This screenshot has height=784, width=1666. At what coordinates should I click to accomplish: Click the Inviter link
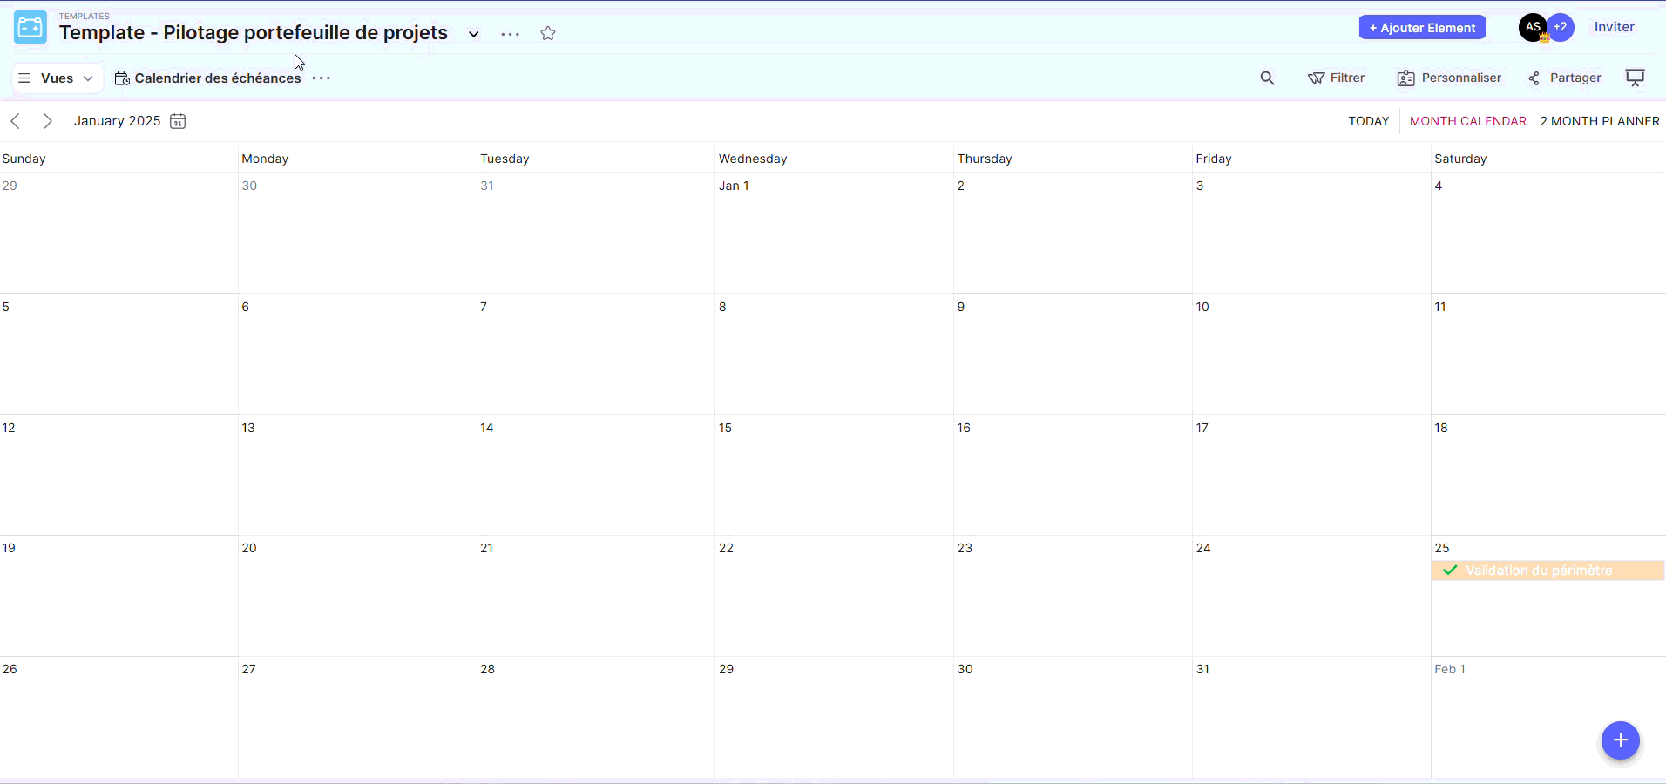[x=1614, y=27]
